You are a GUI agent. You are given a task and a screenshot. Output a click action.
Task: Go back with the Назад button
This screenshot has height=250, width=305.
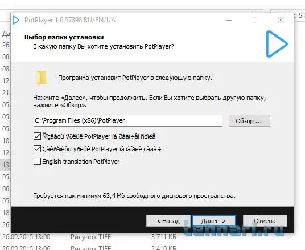click(168, 221)
